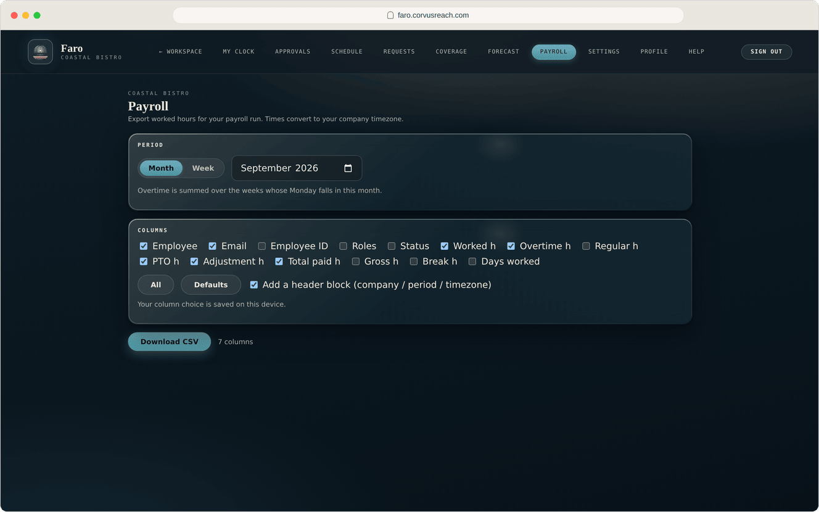Enable the Days worked column
The height and width of the screenshot is (512, 819).
coord(472,262)
